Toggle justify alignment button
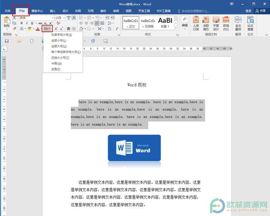270x216 pixels. tap(97, 23)
